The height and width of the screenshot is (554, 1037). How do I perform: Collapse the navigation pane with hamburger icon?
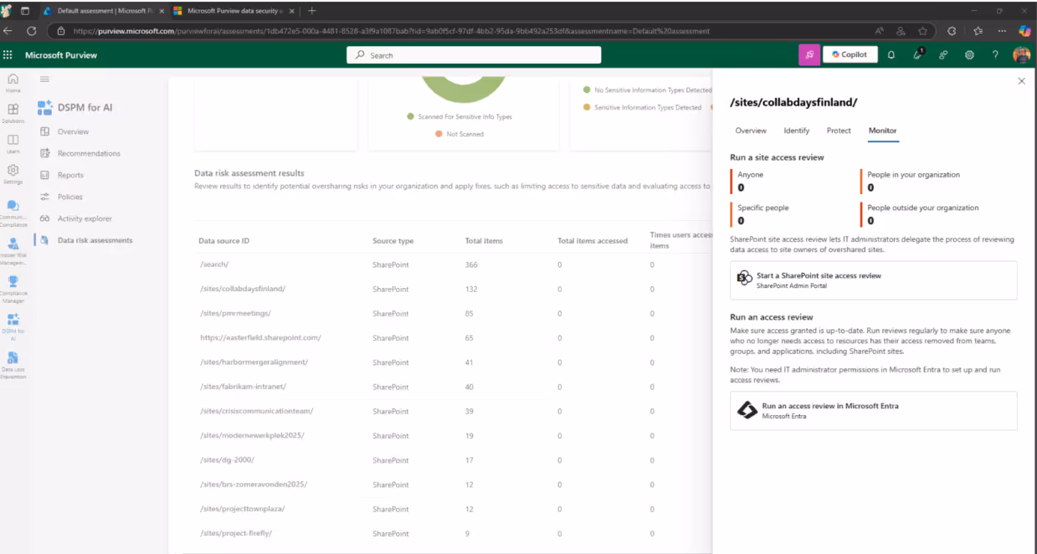tap(44, 79)
